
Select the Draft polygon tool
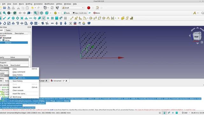tap(104, 18)
